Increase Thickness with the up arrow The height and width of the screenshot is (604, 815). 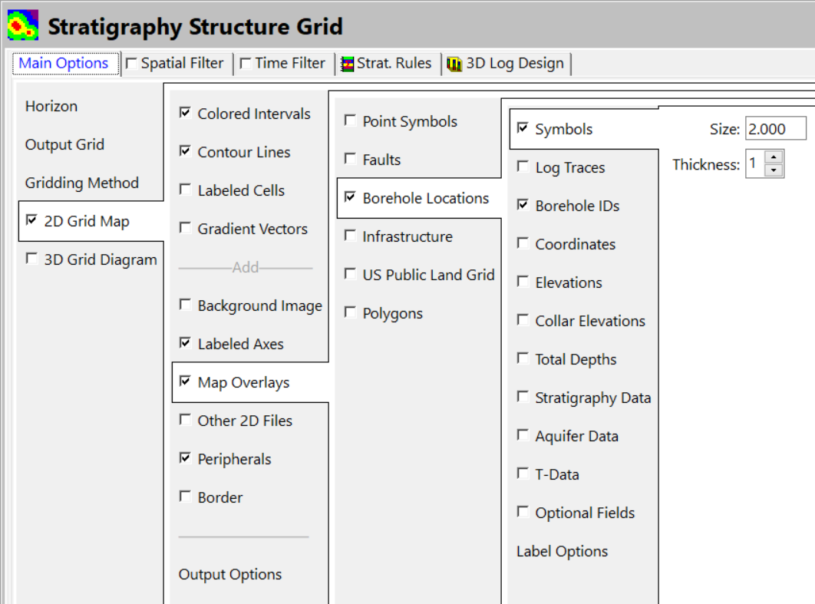pos(774,158)
